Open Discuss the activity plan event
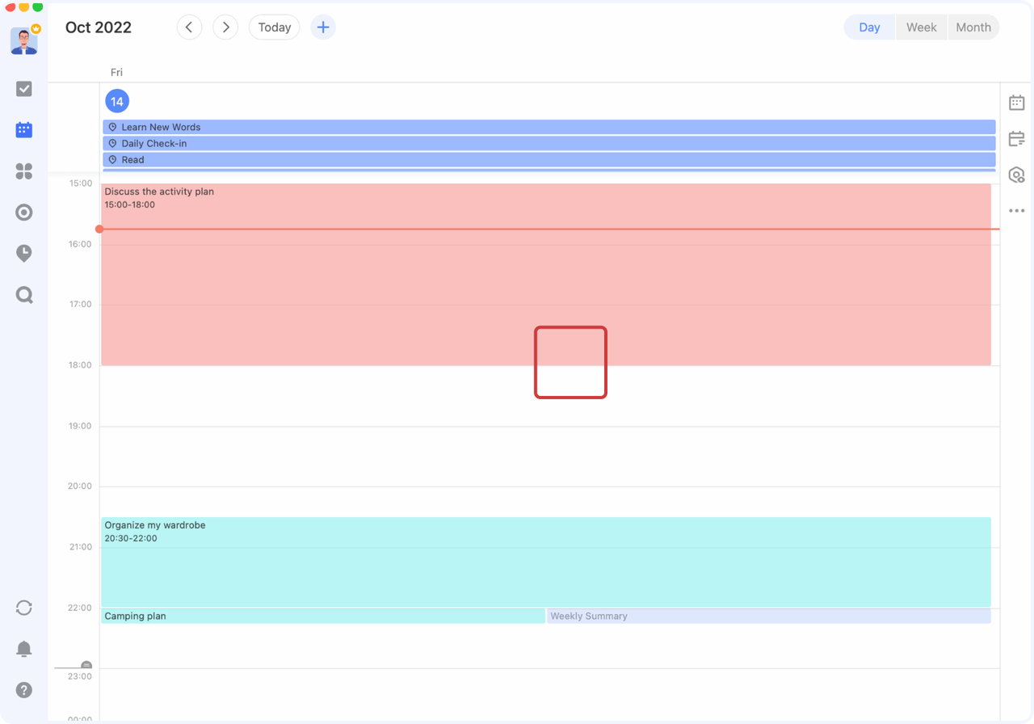 [546, 275]
